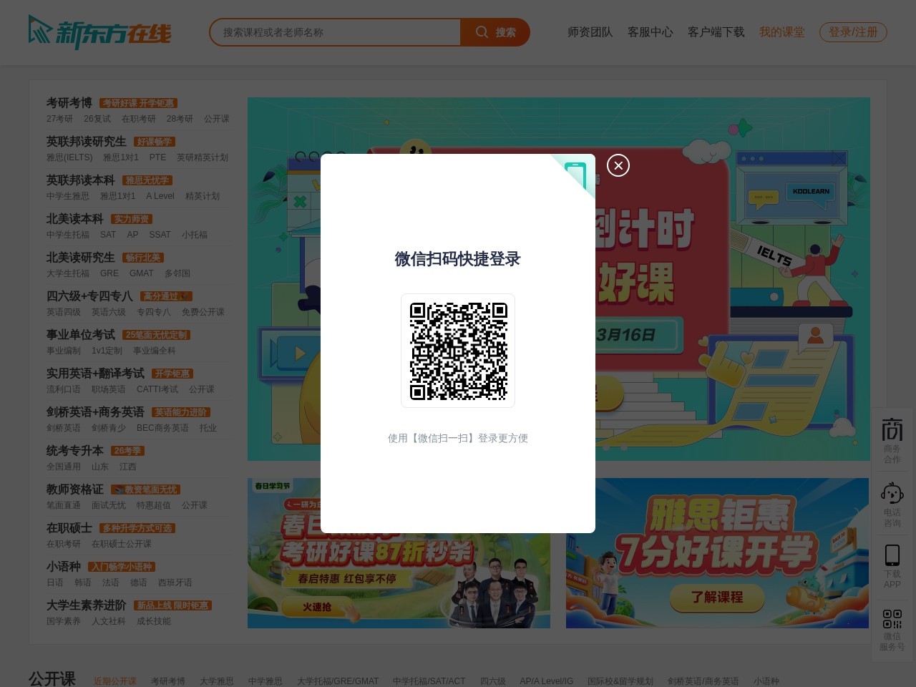Click the 登录/注册 button
The height and width of the screenshot is (687, 916).
tap(853, 32)
